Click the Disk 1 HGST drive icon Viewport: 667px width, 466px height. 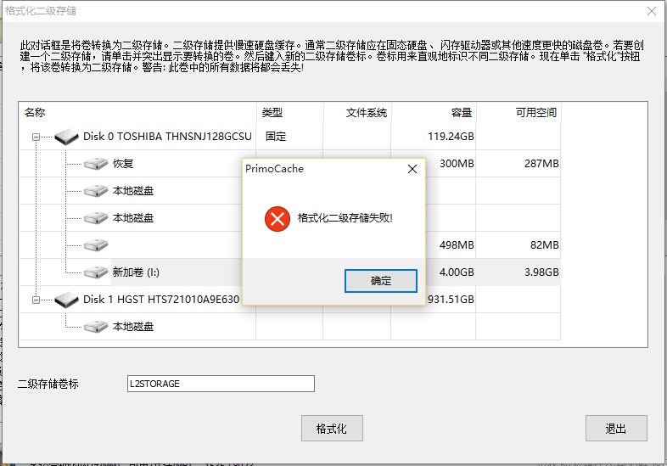66,300
